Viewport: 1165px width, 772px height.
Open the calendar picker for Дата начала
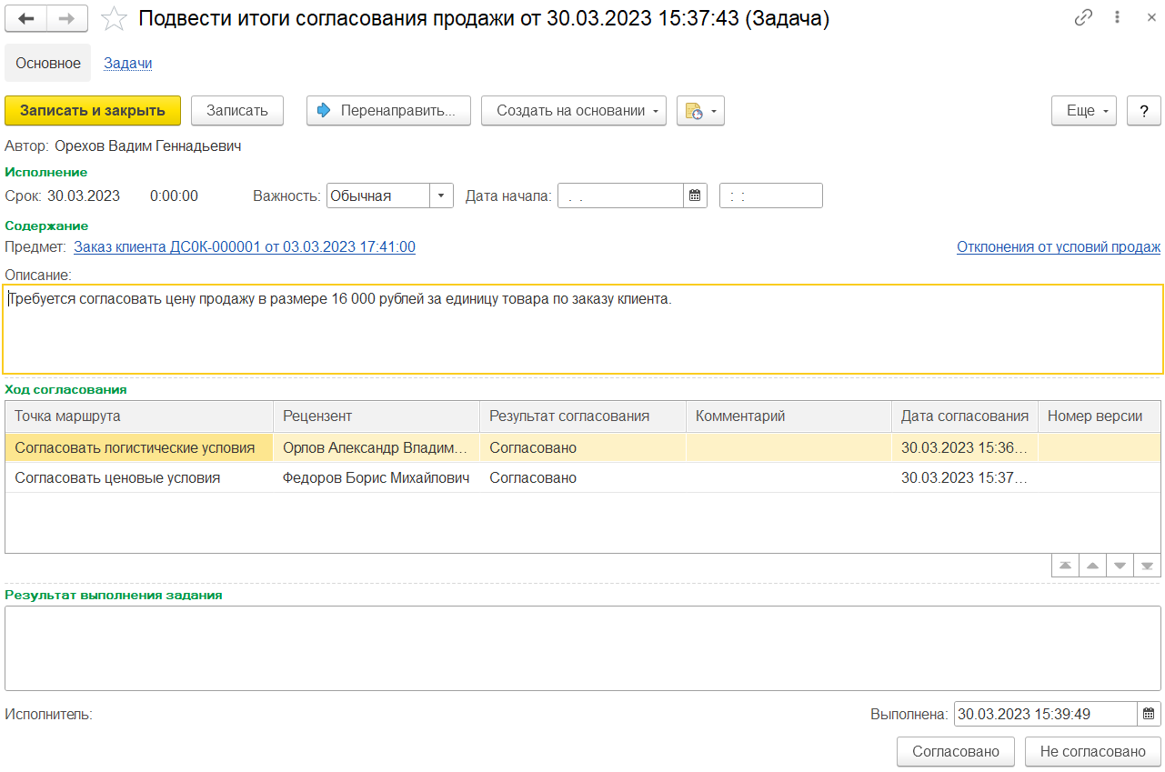pos(696,196)
